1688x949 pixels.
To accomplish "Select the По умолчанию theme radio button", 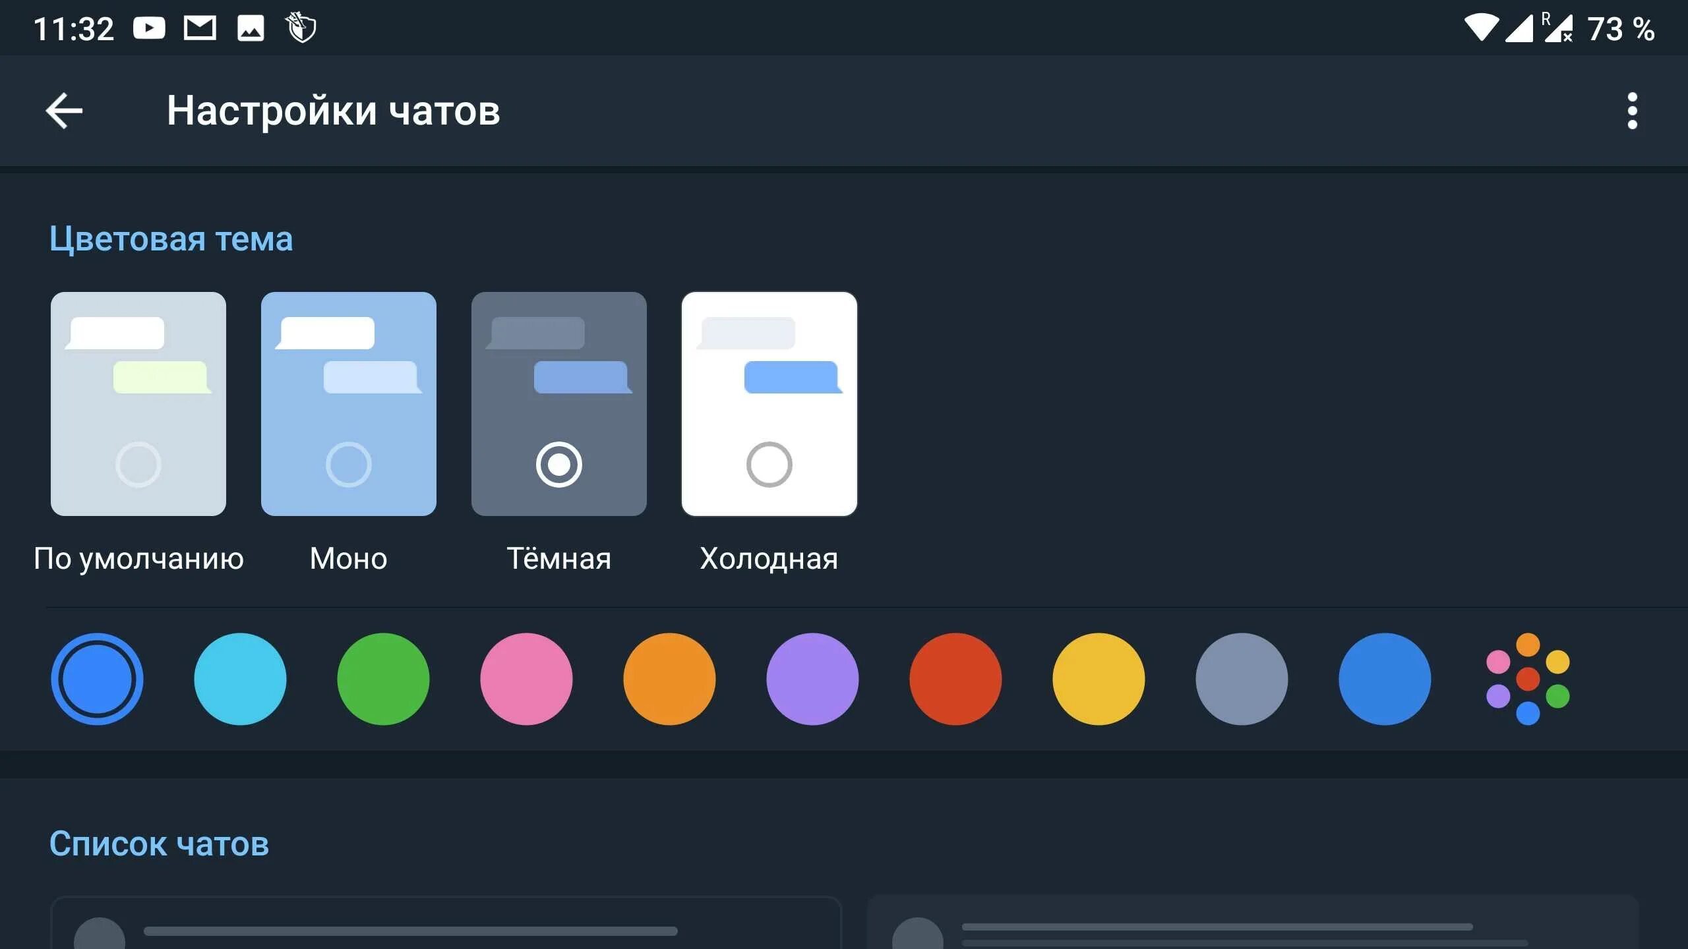I will tap(138, 465).
